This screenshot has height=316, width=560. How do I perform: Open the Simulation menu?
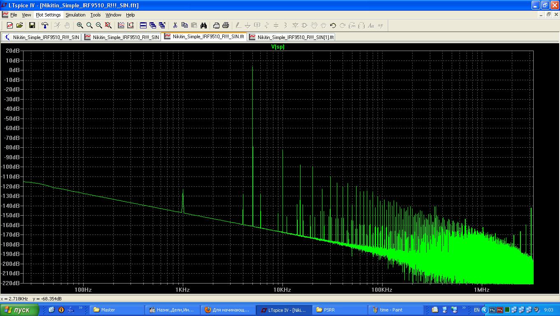[75, 15]
